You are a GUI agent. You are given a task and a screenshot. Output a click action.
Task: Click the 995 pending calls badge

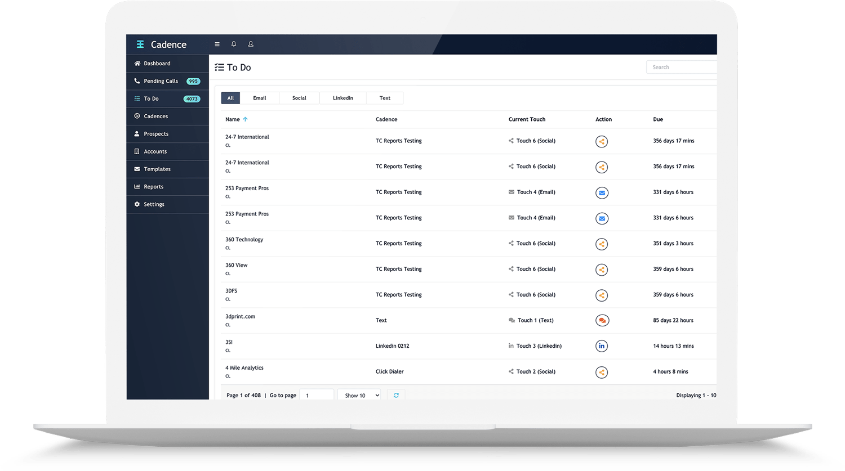pyautogui.click(x=193, y=81)
